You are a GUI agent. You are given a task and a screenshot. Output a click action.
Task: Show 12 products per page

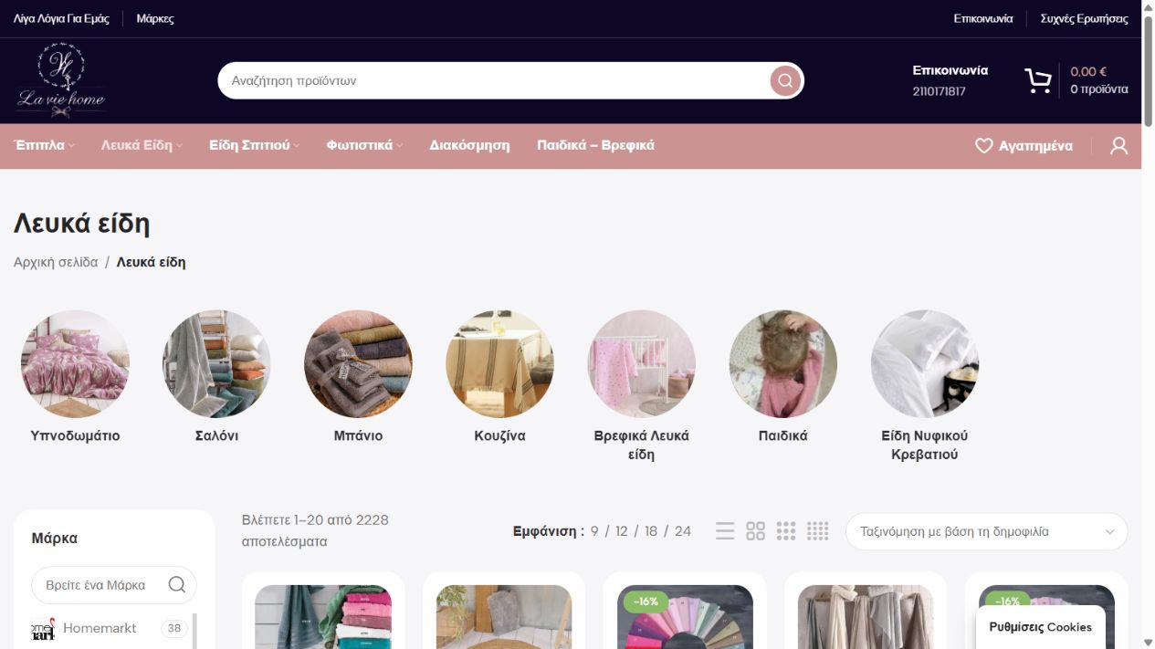[x=622, y=531]
